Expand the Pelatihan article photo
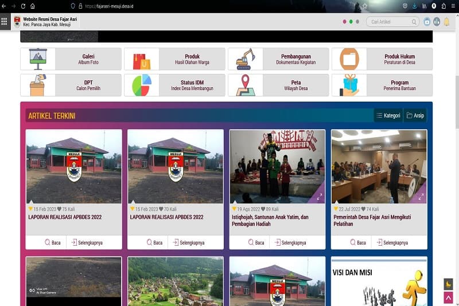459x306 pixels. (421, 197)
